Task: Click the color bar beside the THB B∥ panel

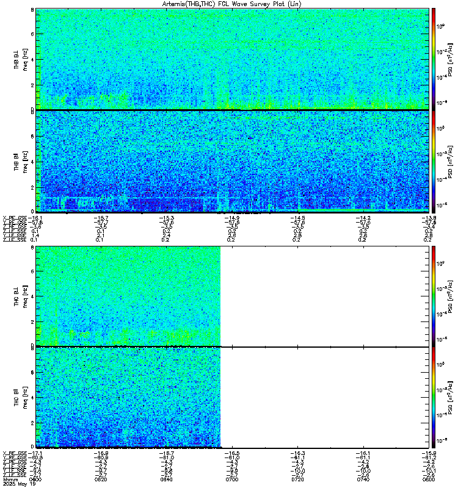Action: pyautogui.click(x=434, y=162)
